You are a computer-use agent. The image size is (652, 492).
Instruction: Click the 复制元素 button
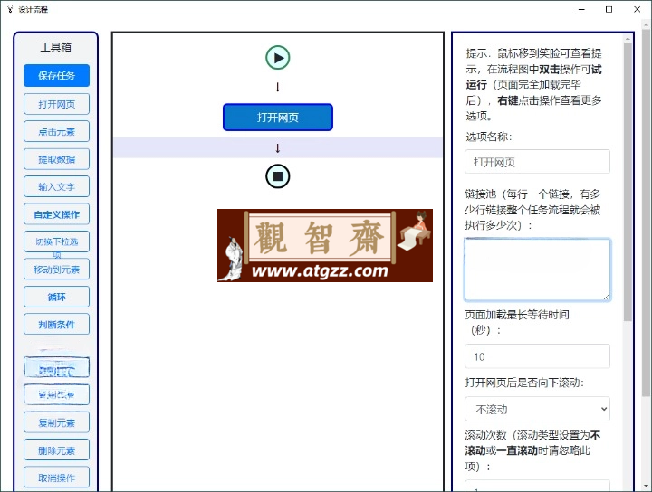pos(56,422)
